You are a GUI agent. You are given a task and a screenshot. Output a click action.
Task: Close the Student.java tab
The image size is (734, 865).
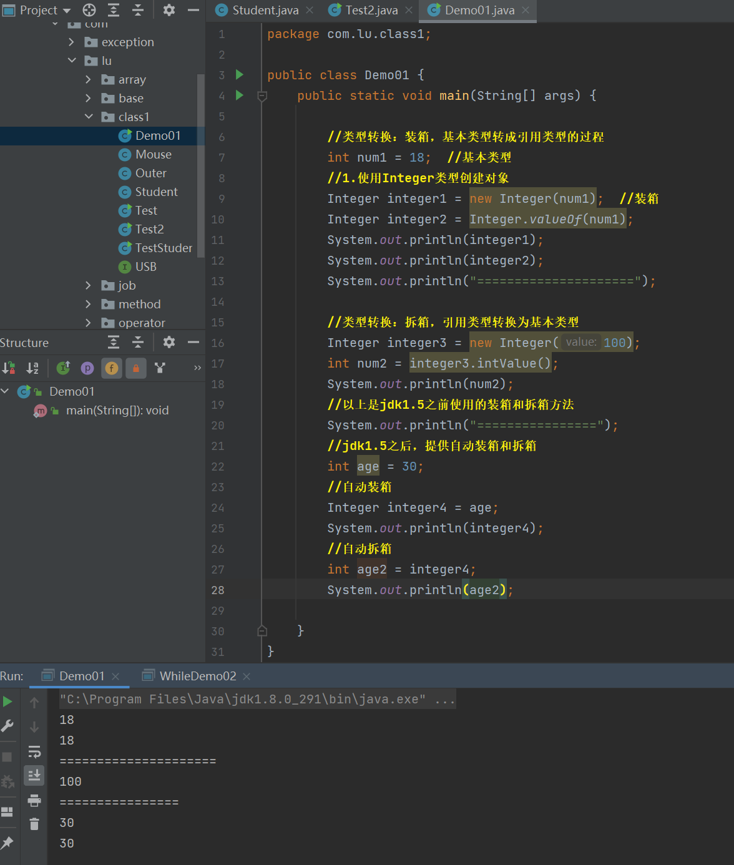click(310, 11)
